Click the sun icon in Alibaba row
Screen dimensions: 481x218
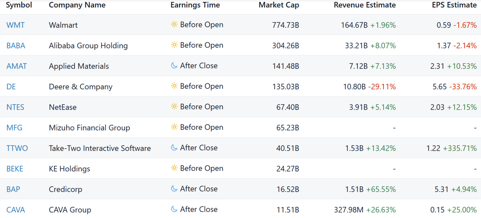pos(174,45)
